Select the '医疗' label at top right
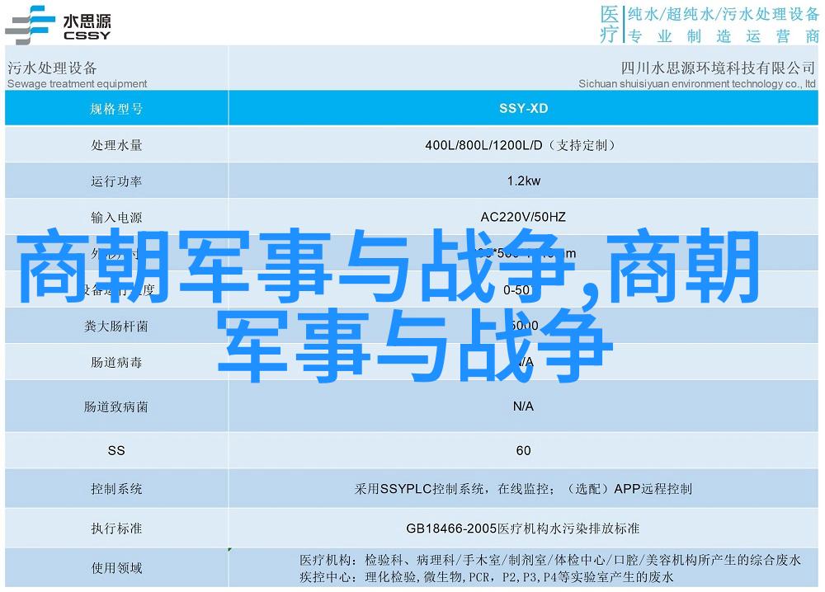The width and height of the screenshot is (825, 592). (x=610, y=24)
